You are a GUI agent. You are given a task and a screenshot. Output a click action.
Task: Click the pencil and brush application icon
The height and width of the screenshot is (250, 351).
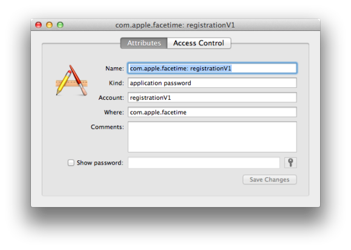pos(71,81)
